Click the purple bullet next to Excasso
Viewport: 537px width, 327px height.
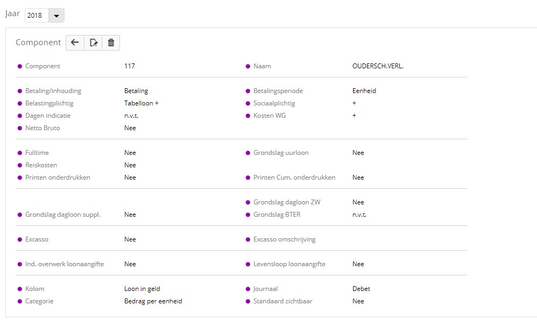click(20, 239)
